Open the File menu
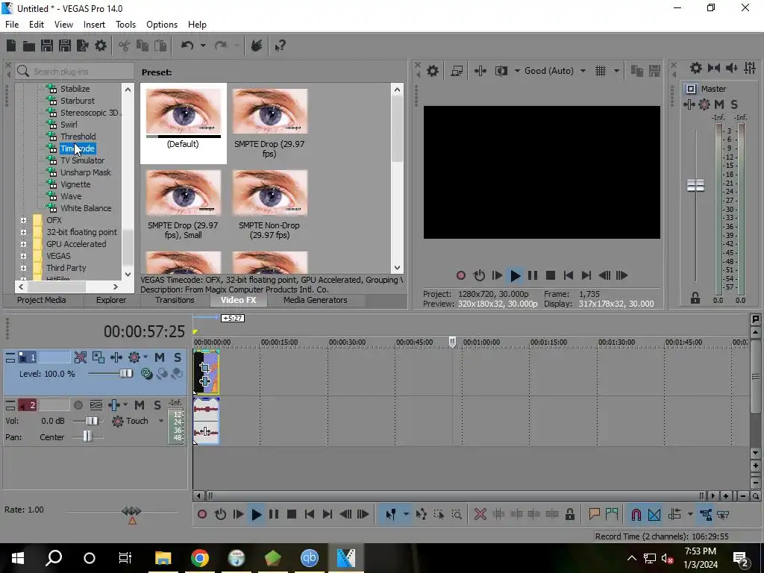764x573 pixels. pyautogui.click(x=12, y=25)
